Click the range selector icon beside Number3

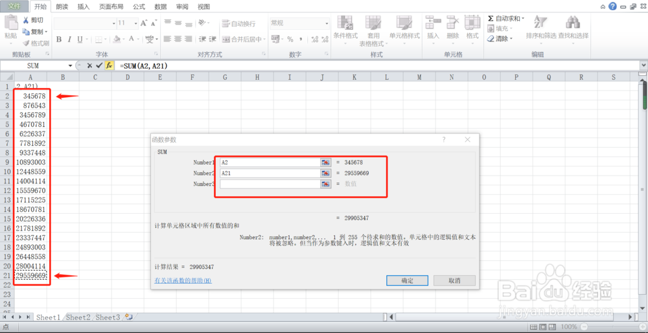tap(326, 184)
